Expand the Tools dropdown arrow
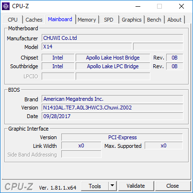Image resolution: width=193 pixels, height=193 pixels. click(x=113, y=186)
